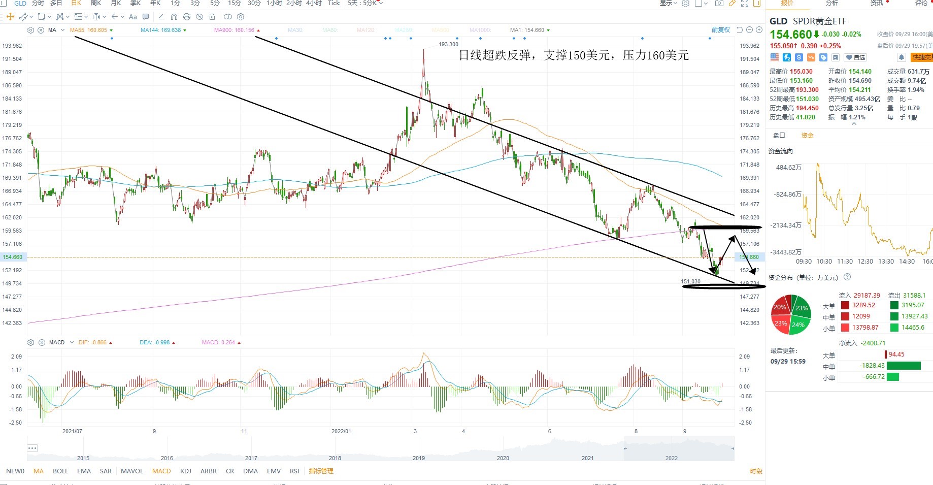Close the MACD indicator panel
This screenshot has width=933, height=485.
42,342
